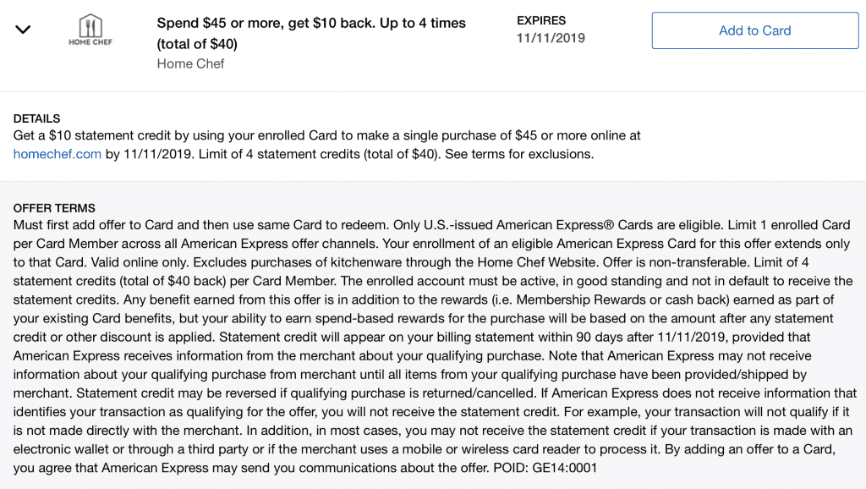This screenshot has width=866, height=489.
Task: Select the Home Chef merchant name below title
Action: (x=190, y=63)
